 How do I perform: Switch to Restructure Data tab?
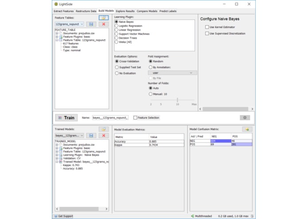pos(86,11)
